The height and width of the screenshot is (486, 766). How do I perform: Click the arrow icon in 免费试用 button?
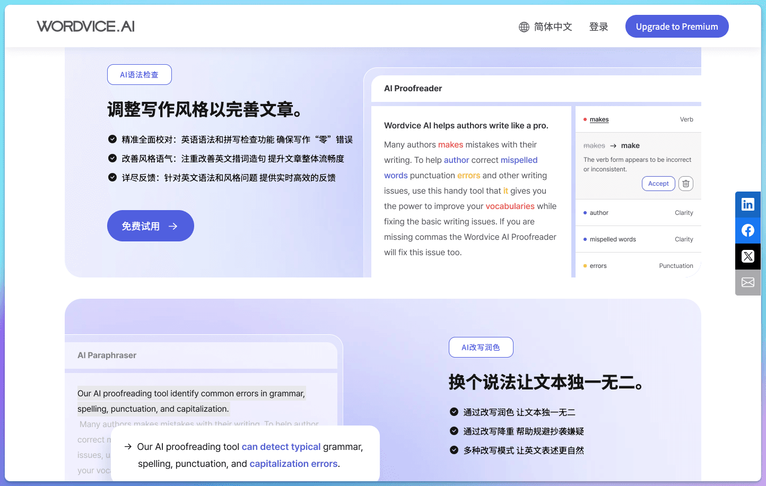point(173,226)
